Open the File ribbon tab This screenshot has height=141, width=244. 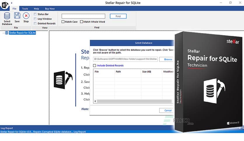pyautogui.click(x=15, y=9)
